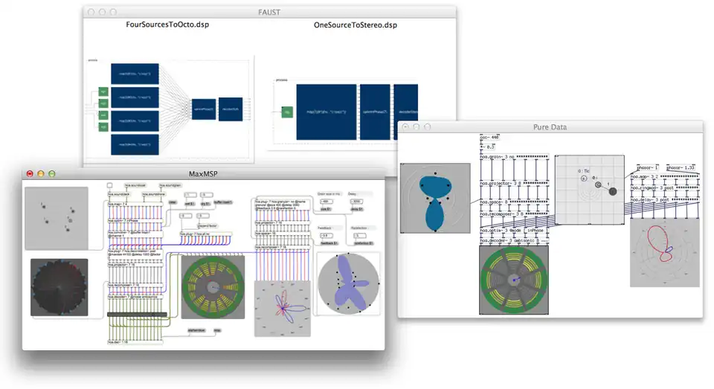Select the dark source dot in Pure Data grid
Image resolution: width=714 pixels, height=389 pixels.
pyautogui.click(x=613, y=191)
